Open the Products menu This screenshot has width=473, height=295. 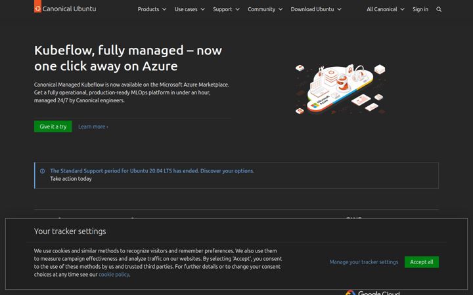point(152,9)
